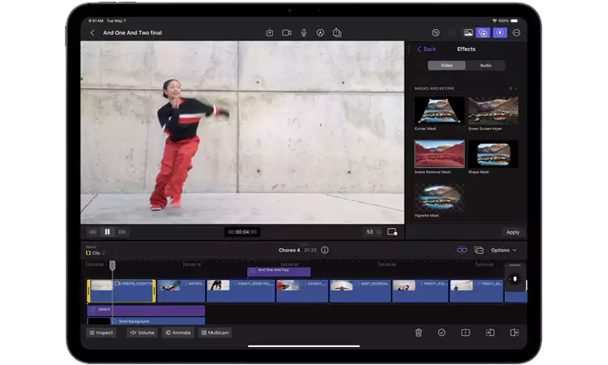The image size is (608, 365).
Task: Select the Green Screen Keyer effect thumbnail
Action: coord(493,110)
